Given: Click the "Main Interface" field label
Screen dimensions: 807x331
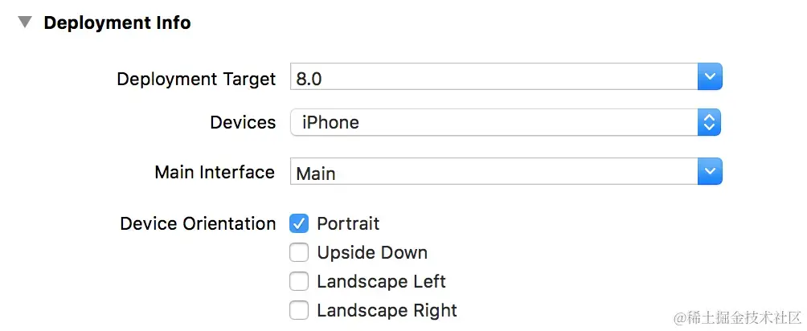Looking at the screenshot, I should pos(215,172).
